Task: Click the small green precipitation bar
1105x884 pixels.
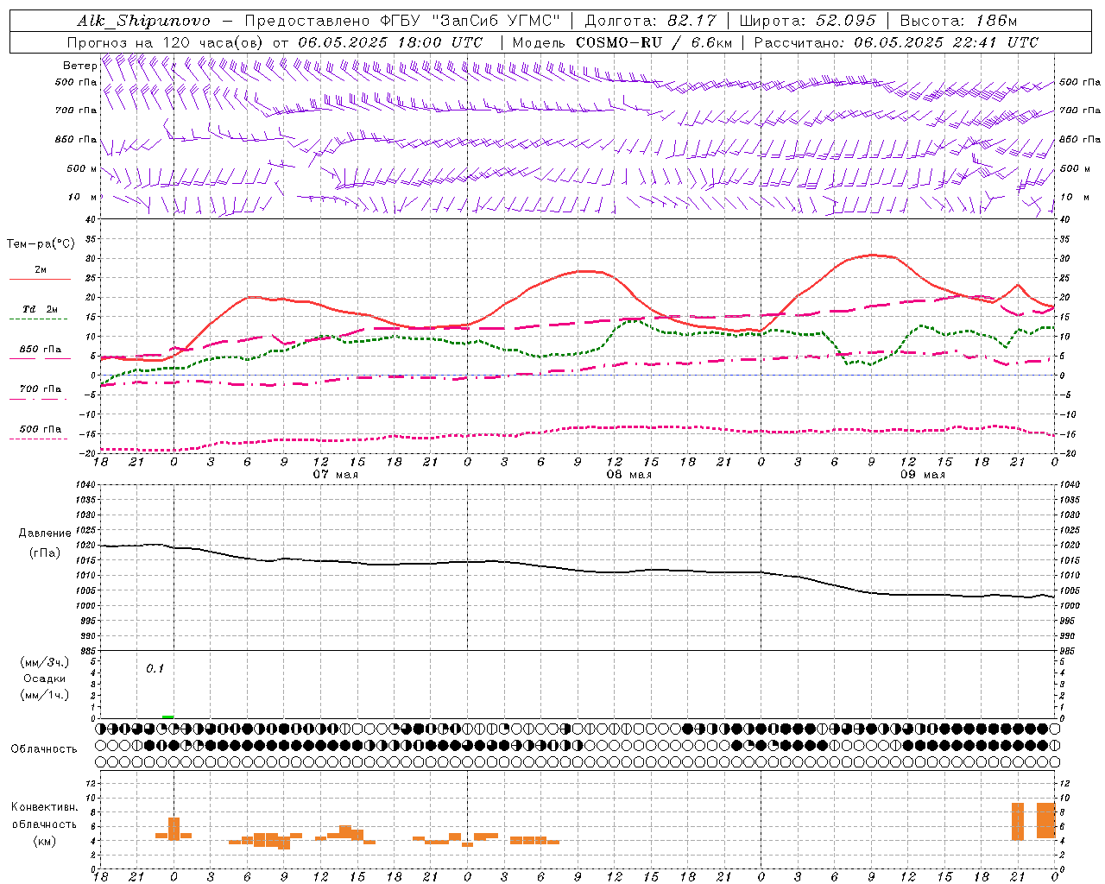Action: point(167,717)
